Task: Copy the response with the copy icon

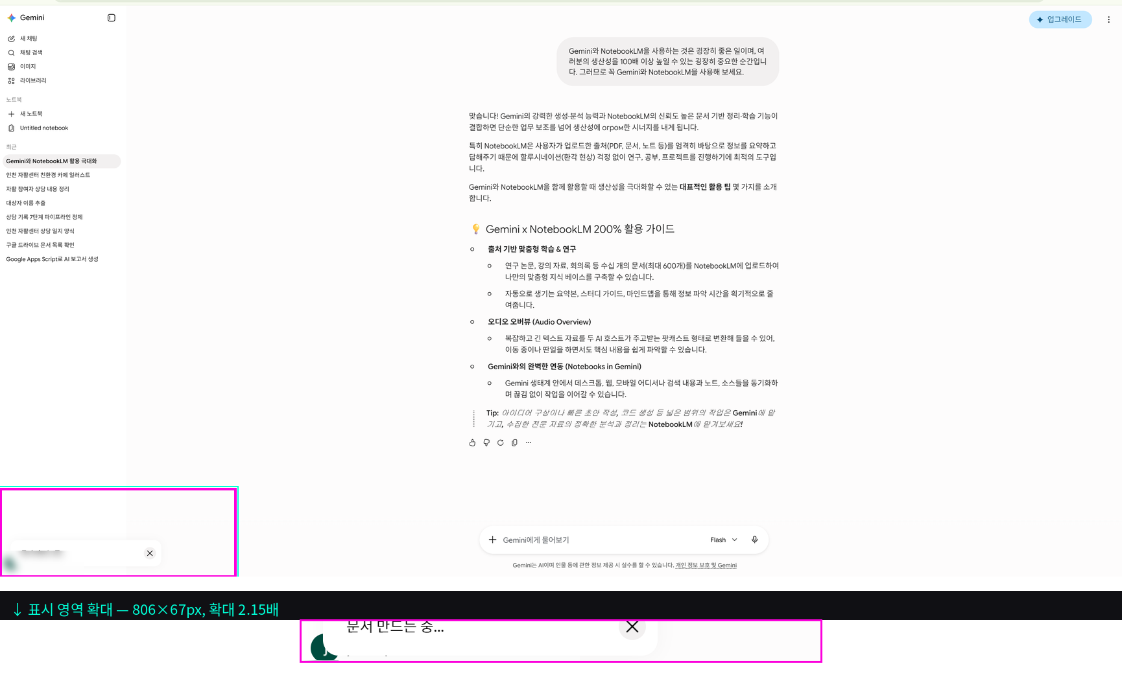Action: click(x=514, y=443)
